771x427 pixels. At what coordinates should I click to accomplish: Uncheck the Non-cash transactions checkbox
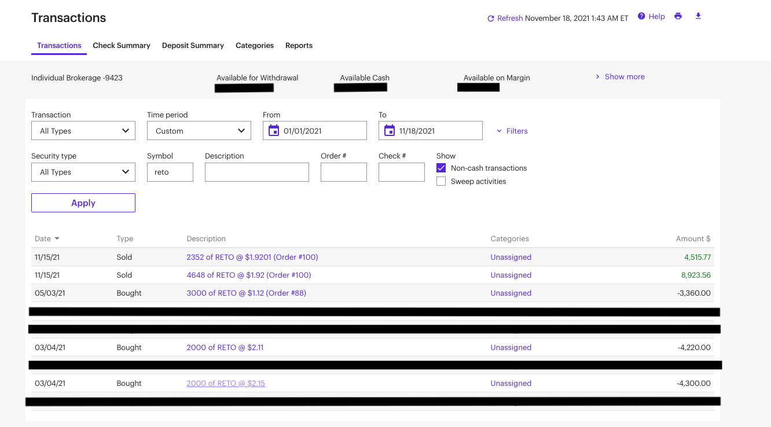pyautogui.click(x=441, y=168)
